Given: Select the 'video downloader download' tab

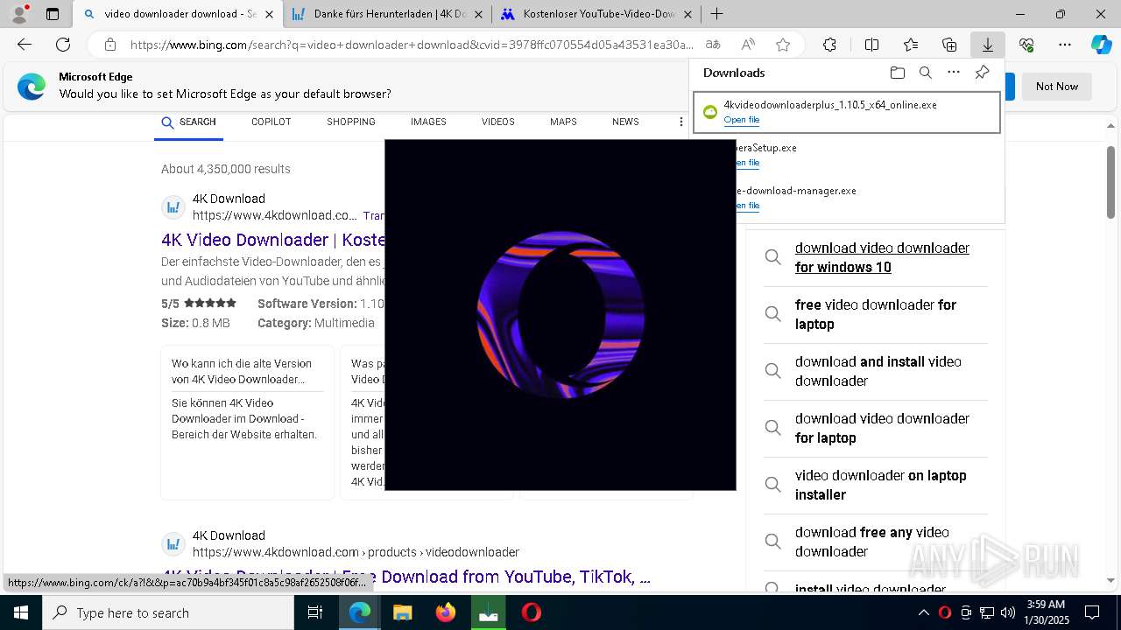Looking at the screenshot, I should click(178, 14).
